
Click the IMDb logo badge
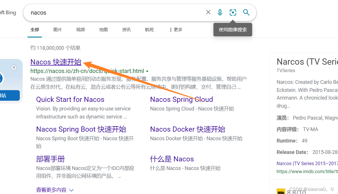pos(281,192)
